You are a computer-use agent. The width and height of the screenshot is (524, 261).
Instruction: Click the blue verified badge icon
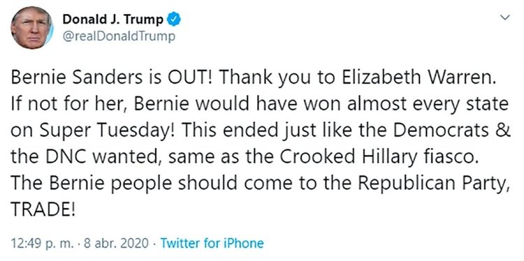tap(174, 20)
